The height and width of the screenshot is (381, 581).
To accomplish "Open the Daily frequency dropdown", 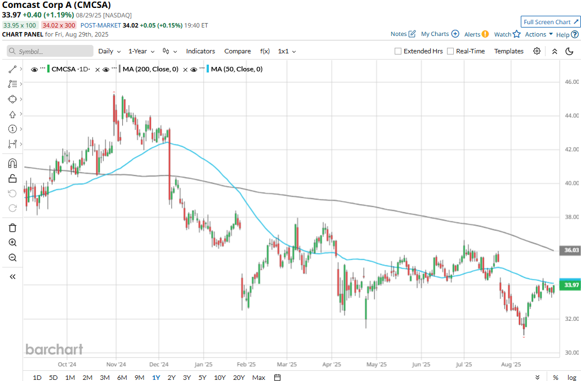I will [x=109, y=51].
